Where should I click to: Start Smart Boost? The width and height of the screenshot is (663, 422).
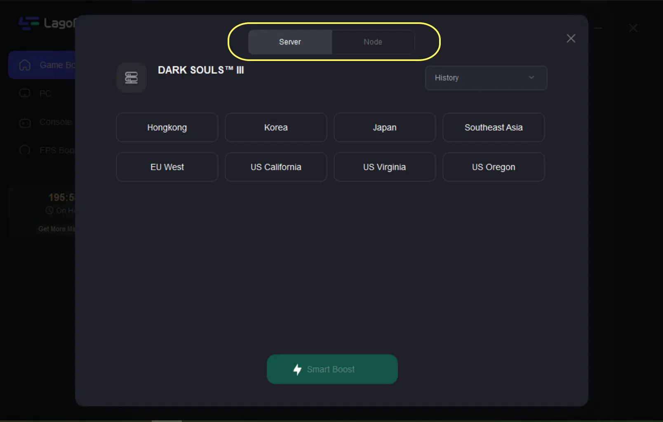[332, 369]
